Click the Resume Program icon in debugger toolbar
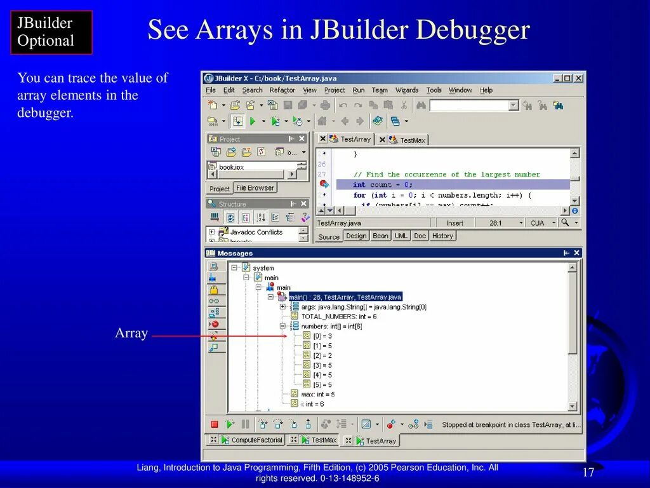This screenshot has width=650, height=488. coord(230,424)
